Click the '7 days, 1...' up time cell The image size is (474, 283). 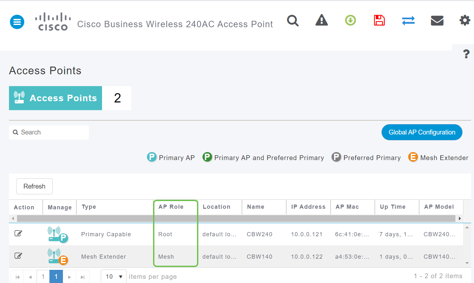tap(396, 234)
